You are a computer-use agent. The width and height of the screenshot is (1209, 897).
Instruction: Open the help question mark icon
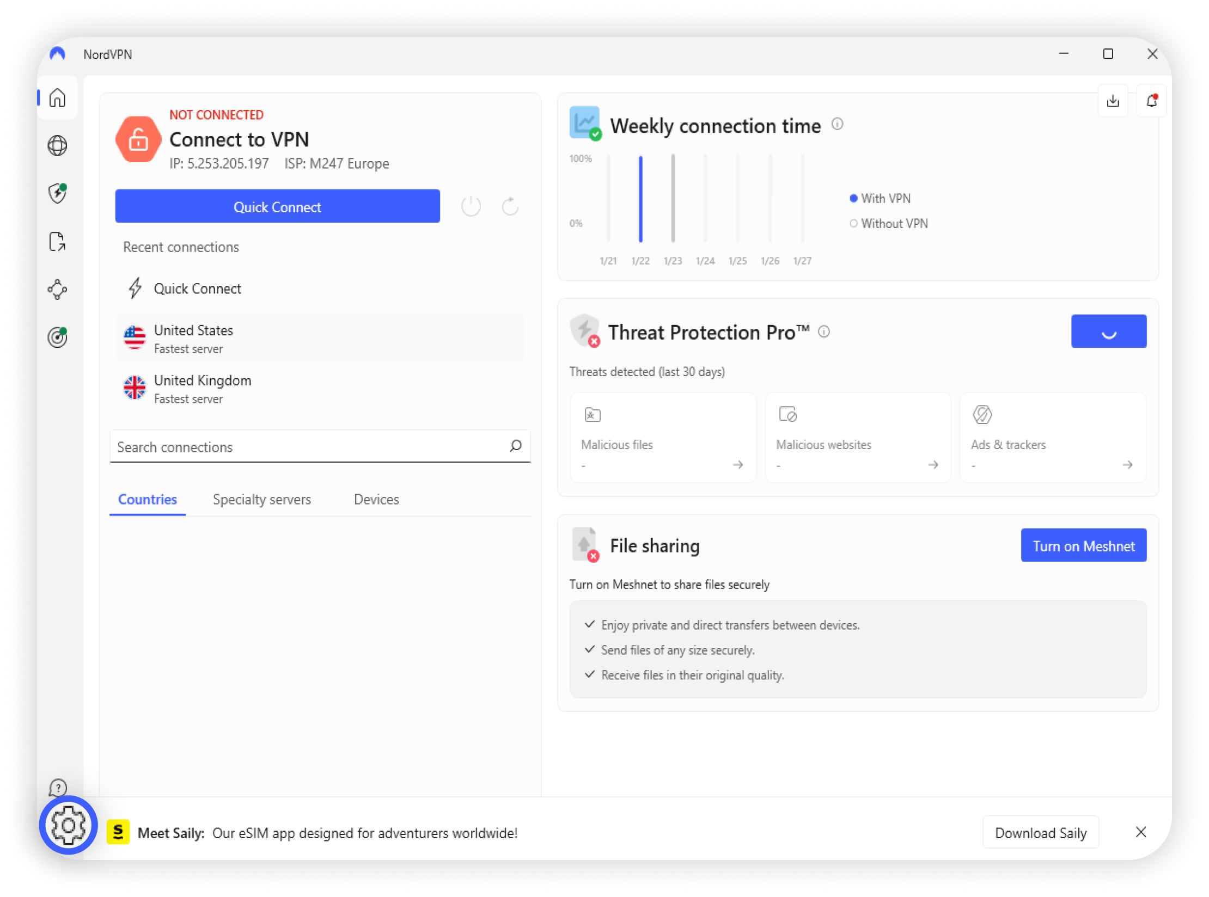pyautogui.click(x=57, y=787)
